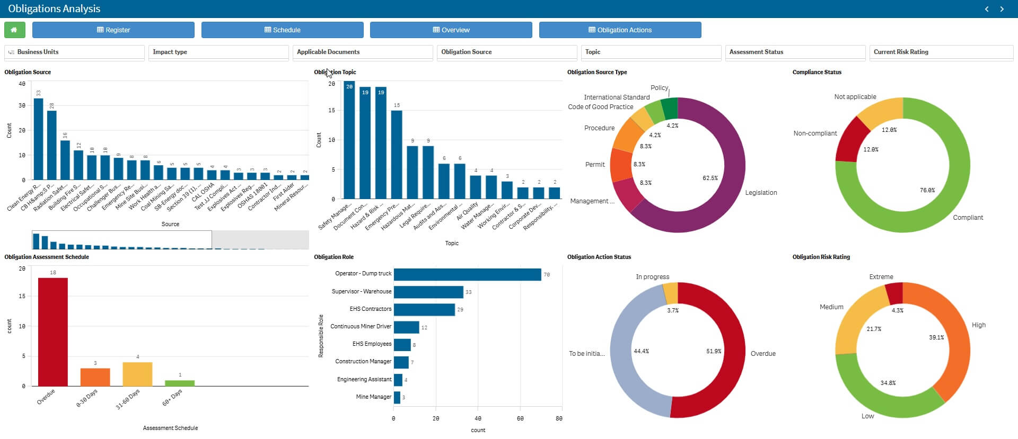The width and height of the screenshot is (1018, 439).
Task: Select the Operator - Dump truck bar
Action: [467, 274]
